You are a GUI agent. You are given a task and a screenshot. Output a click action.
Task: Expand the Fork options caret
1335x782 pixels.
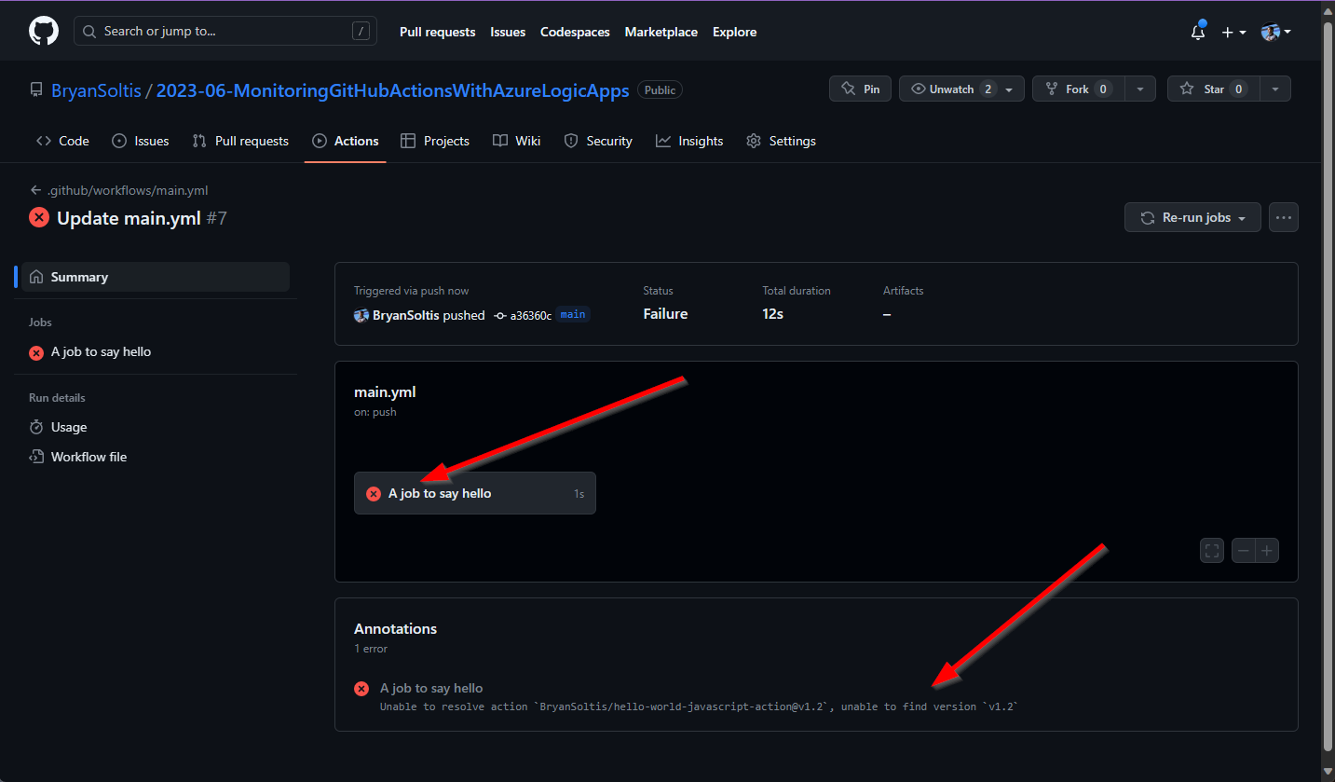click(x=1140, y=89)
